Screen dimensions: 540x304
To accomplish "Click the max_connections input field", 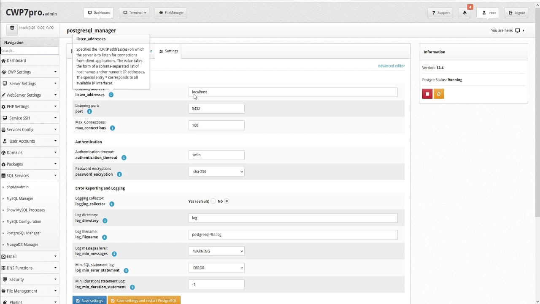I will click(x=216, y=125).
